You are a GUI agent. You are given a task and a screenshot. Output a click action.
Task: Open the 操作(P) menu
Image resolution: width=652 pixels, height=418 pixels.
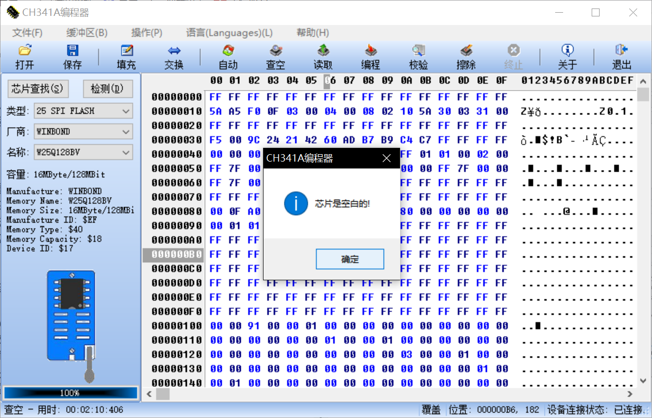point(147,33)
